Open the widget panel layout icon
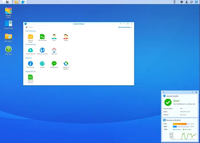The image size is (200, 143). 196,92
